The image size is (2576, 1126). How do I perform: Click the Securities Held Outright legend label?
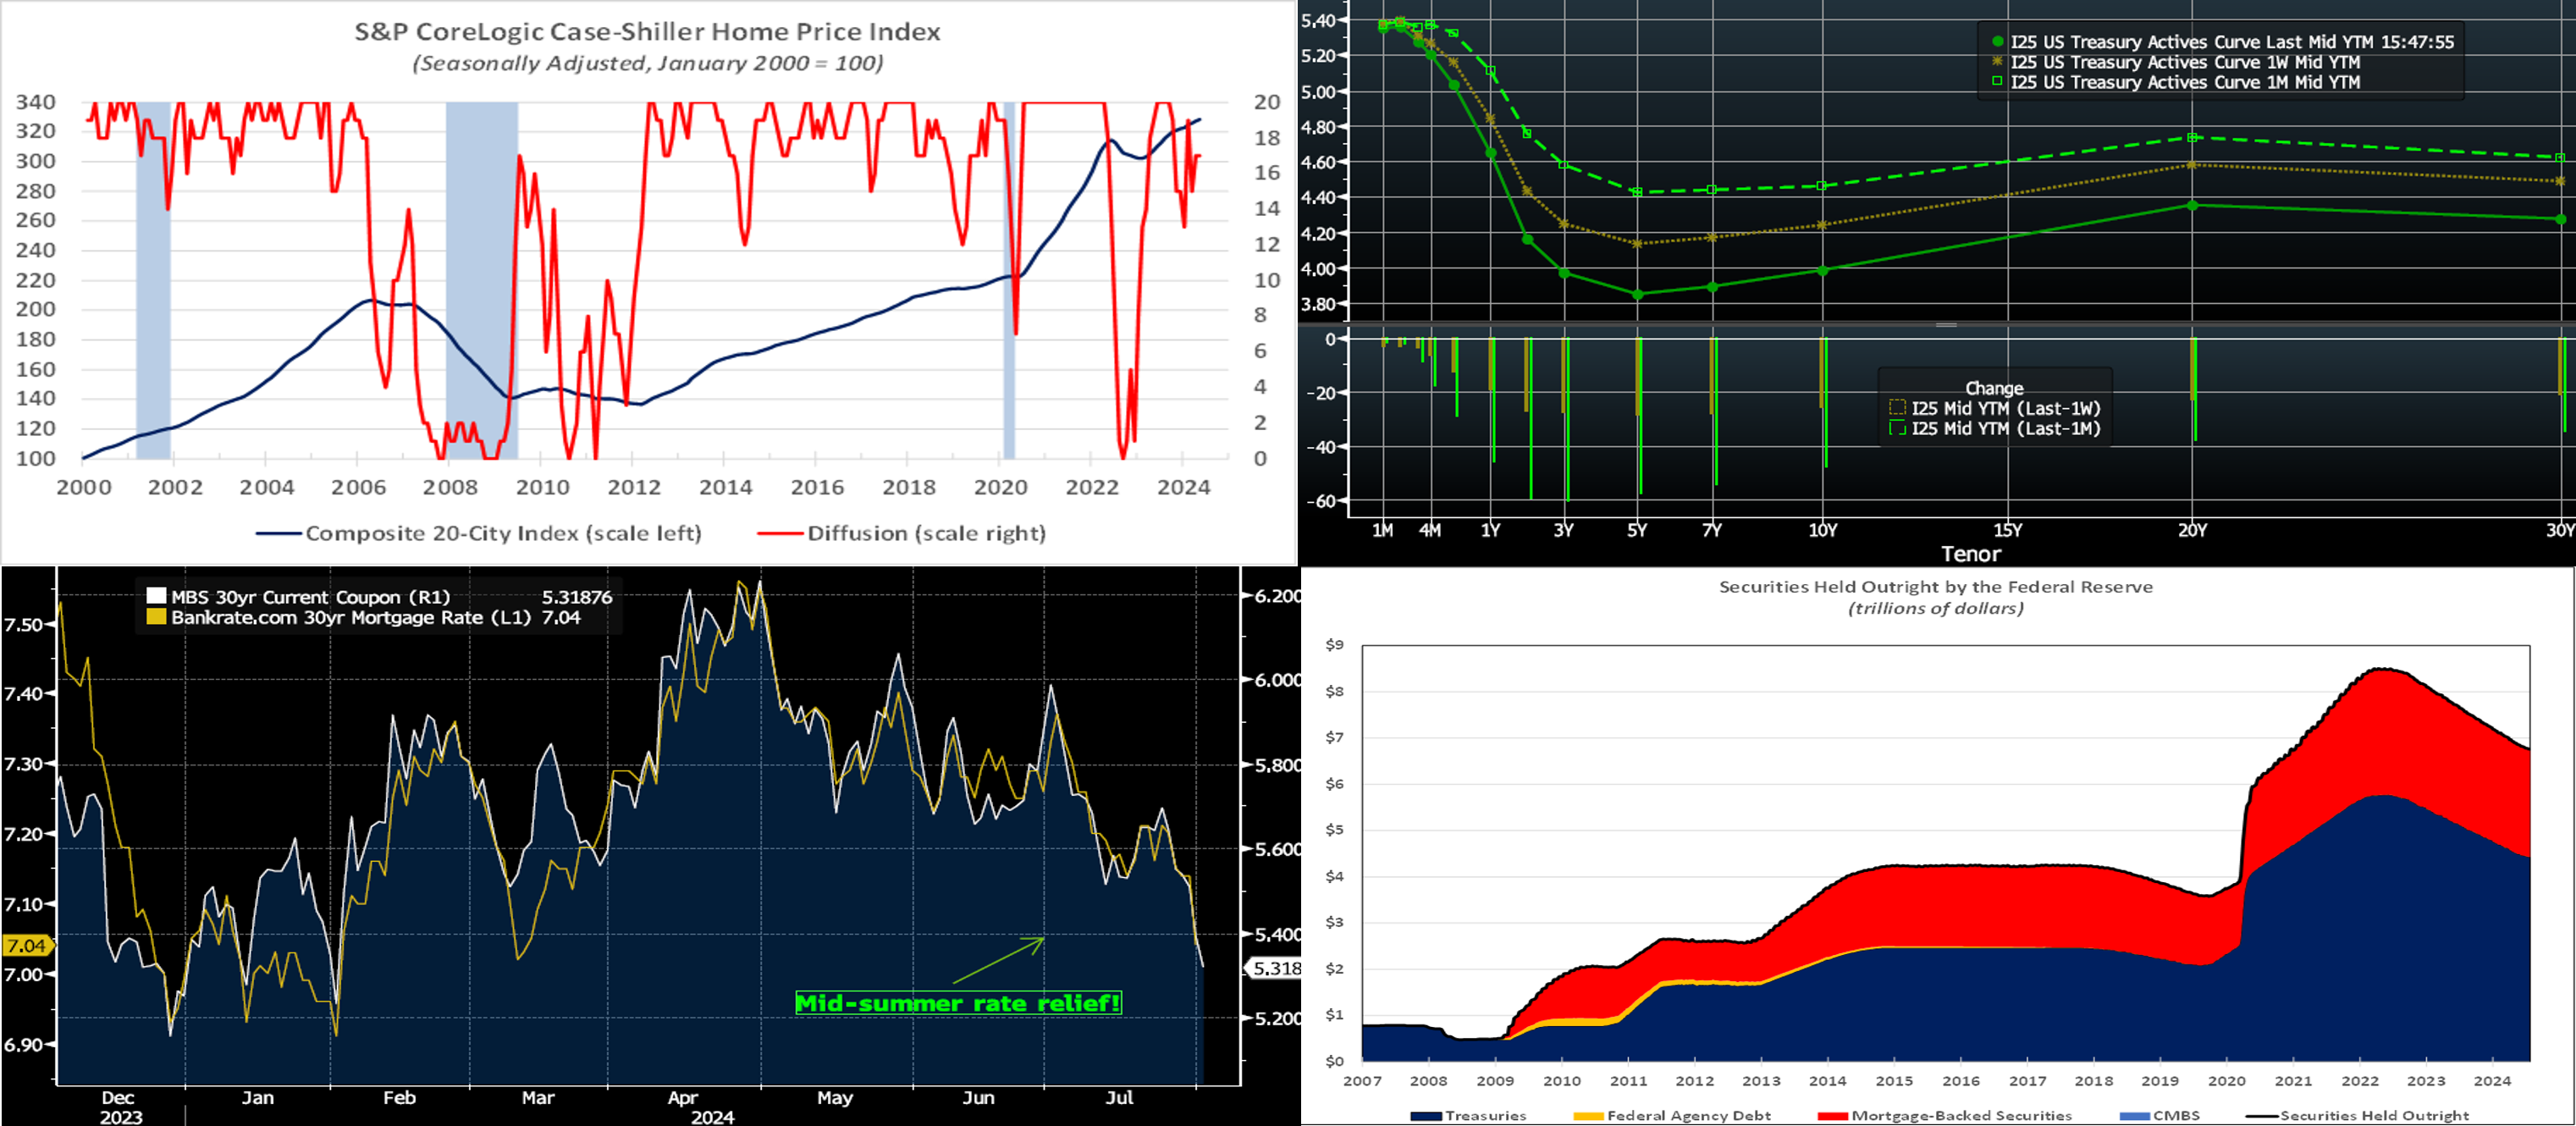tap(2374, 1115)
